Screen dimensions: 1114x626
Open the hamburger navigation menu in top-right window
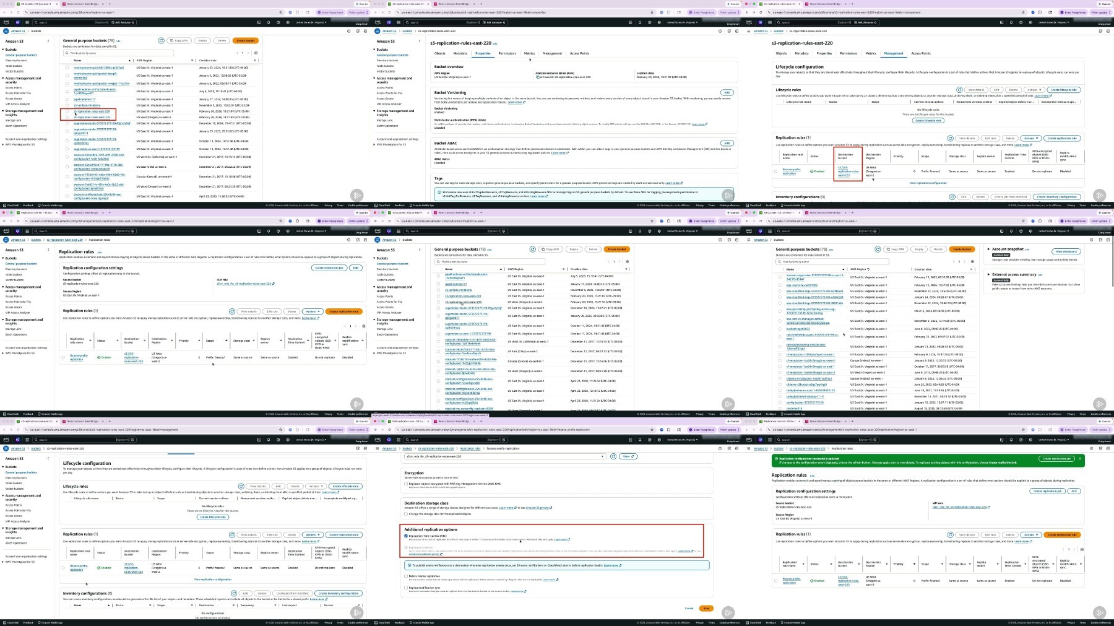(749, 31)
